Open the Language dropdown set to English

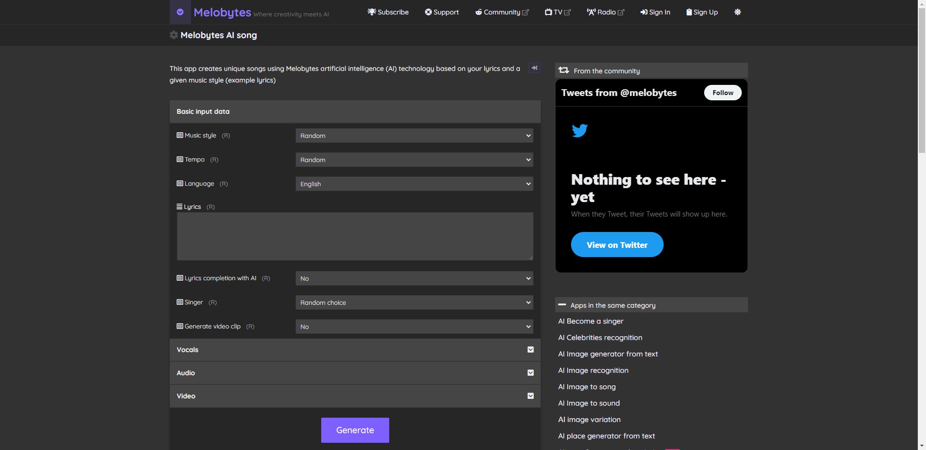tap(414, 184)
